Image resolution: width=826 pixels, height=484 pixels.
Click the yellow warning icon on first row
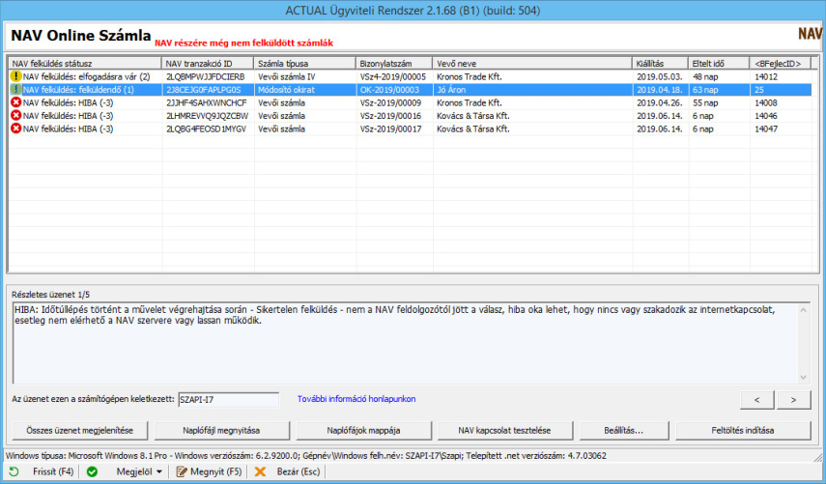pos(15,75)
